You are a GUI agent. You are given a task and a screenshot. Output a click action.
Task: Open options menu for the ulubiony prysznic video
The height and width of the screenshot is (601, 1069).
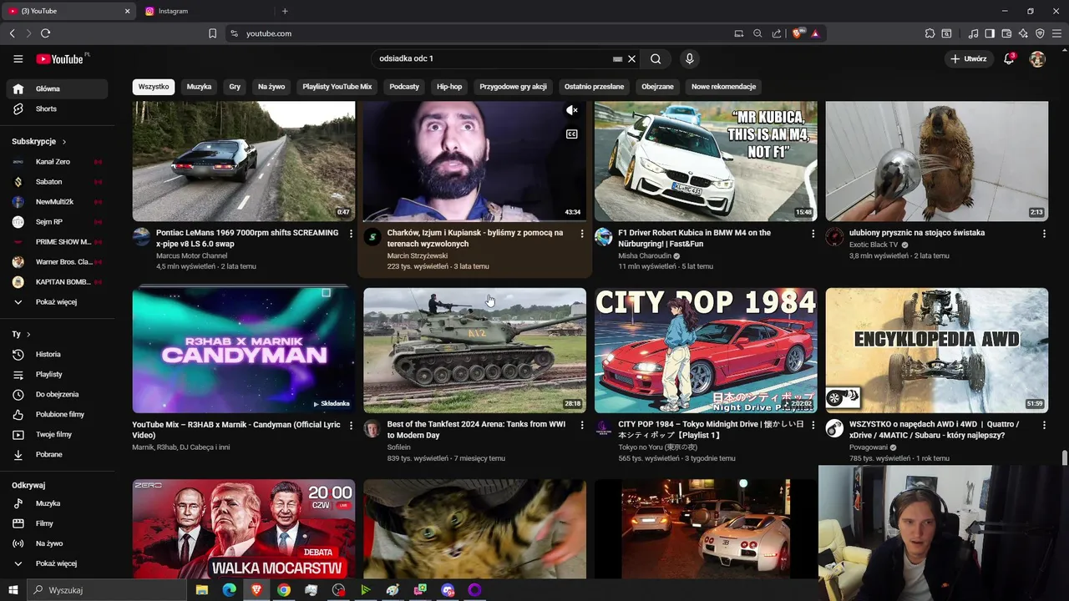tap(1044, 234)
